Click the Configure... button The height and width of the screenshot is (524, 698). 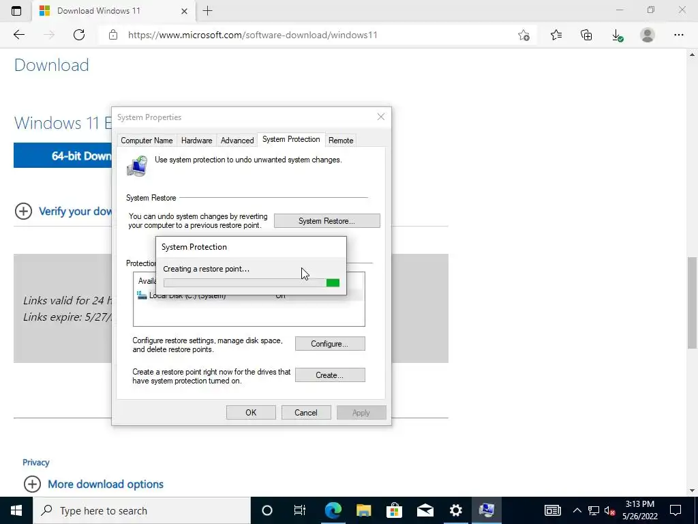pos(330,344)
